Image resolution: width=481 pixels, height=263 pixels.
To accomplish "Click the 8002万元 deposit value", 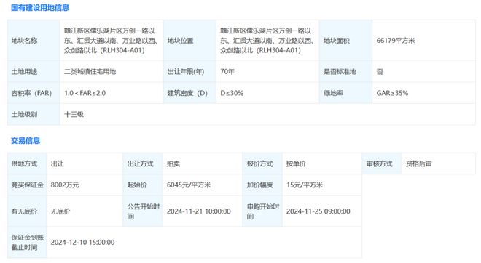I will (65, 185).
